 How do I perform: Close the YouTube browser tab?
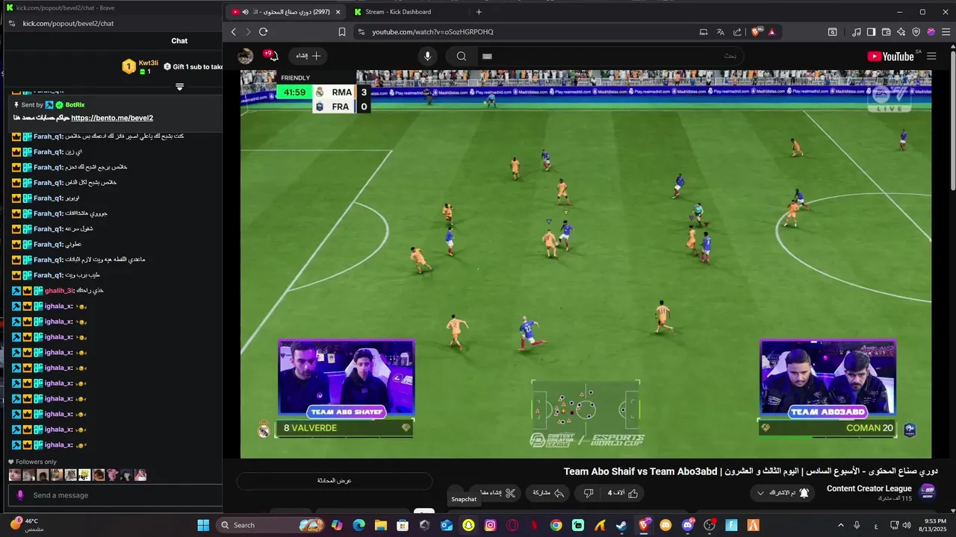[338, 12]
